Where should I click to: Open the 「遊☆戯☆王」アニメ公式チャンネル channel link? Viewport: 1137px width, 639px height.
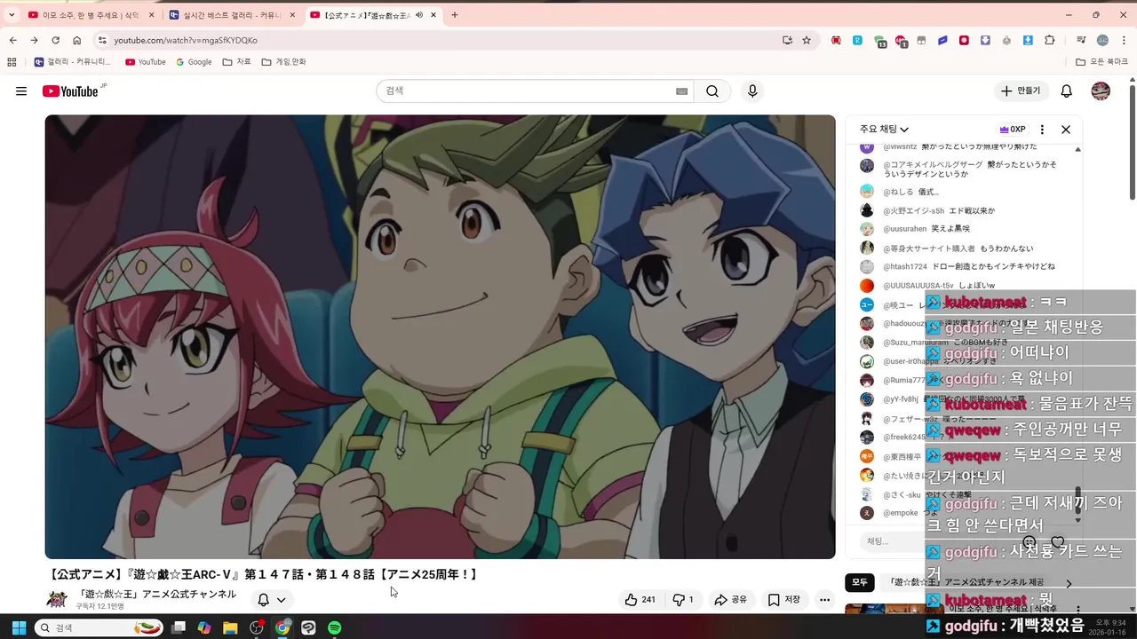pyautogui.click(x=157, y=594)
